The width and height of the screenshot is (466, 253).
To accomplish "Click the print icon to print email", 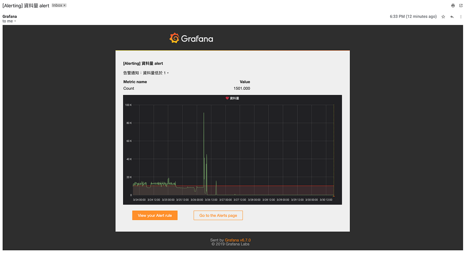I will pos(453,5).
